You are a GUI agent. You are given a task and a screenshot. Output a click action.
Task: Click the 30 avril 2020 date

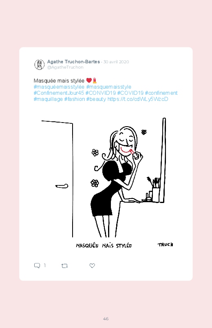click(116, 62)
